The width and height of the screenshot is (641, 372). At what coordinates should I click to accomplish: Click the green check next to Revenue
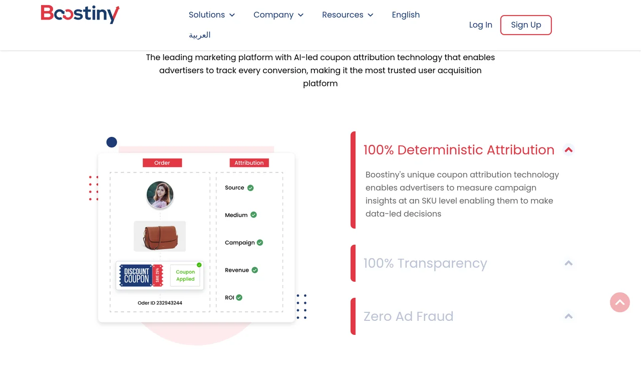coord(255,270)
